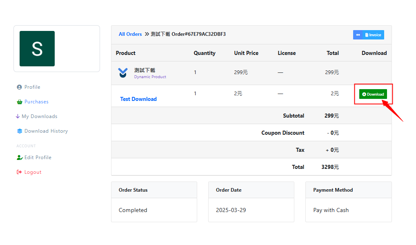Click the green Purchases basket icon
416x245 pixels.
pos(19,102)
